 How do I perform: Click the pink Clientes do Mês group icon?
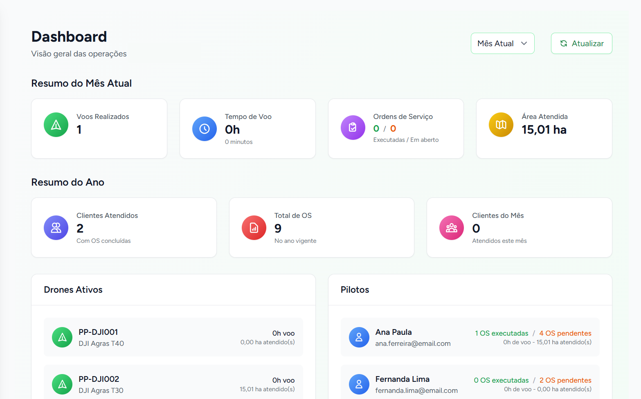coord(452,228)
